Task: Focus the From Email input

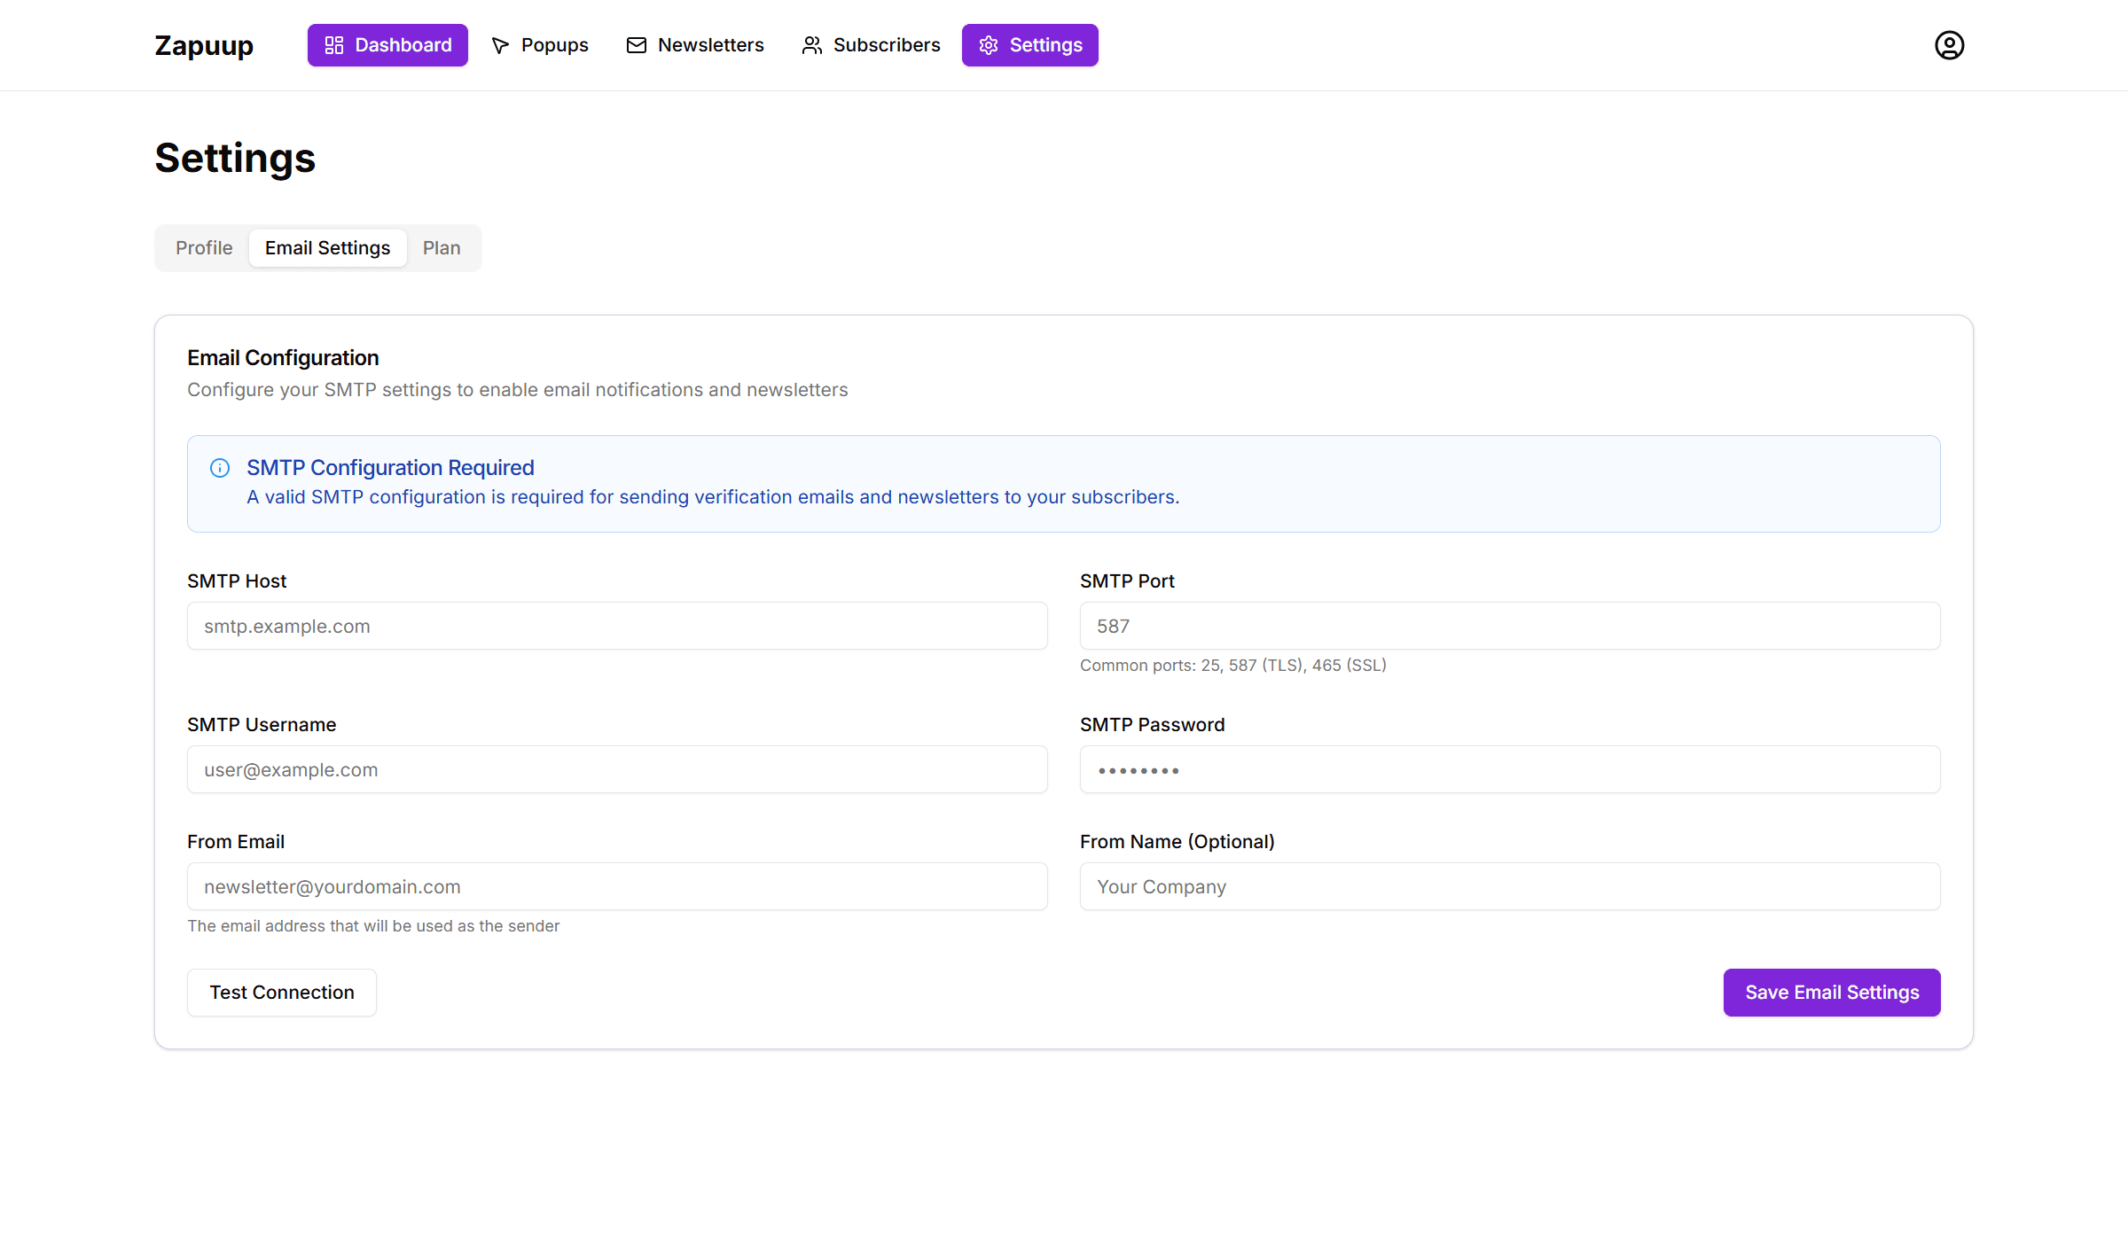Action: pos(617,887)
